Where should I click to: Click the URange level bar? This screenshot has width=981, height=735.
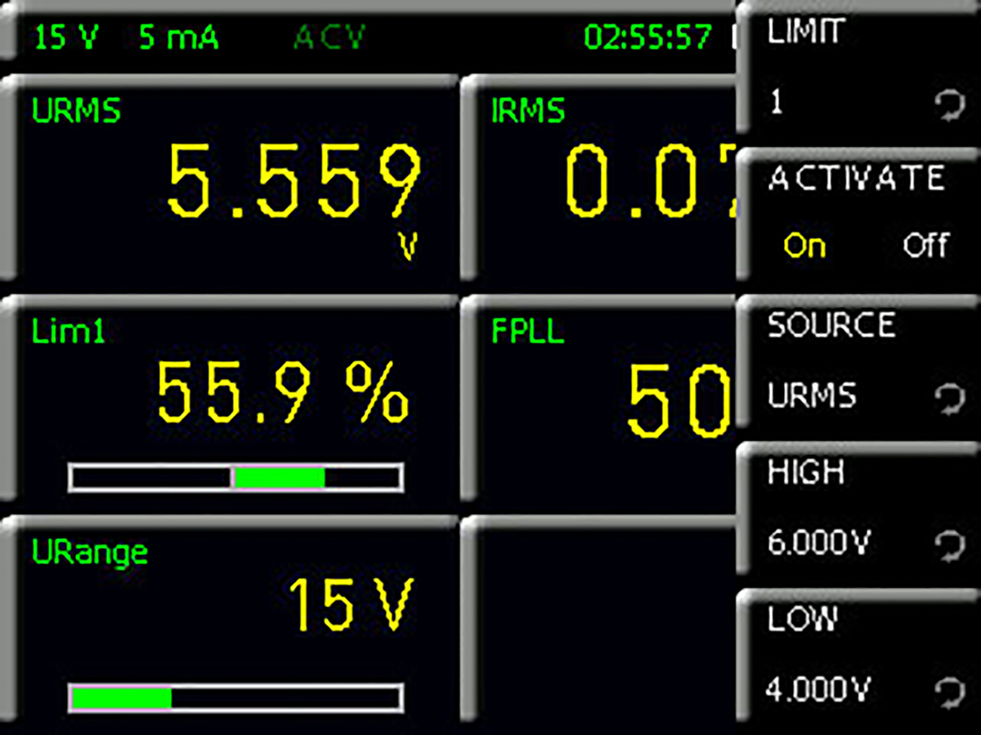coord(235,698)
